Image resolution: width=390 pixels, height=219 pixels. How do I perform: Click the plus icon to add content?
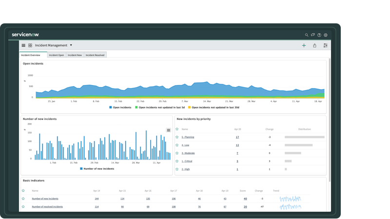coord(304,45)
